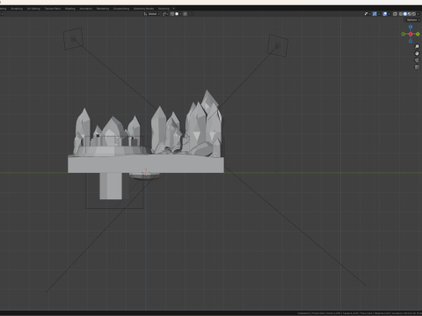The width and height of the screenshot is (422, 316).
Task: Select the top-left light object
Action: click(x=73, y=39)
